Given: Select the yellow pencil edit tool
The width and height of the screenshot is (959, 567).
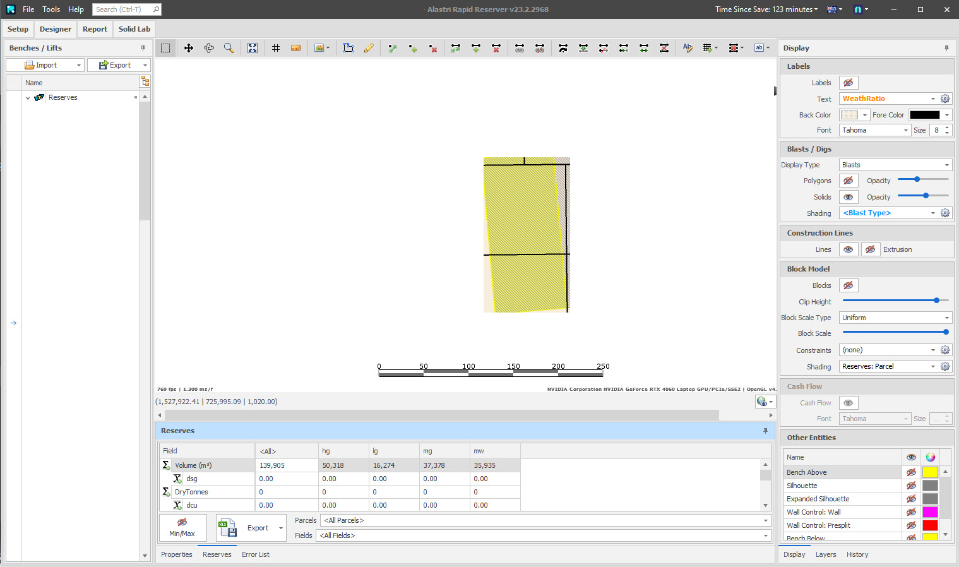Looking at the screenshot, I should [369, 48].
